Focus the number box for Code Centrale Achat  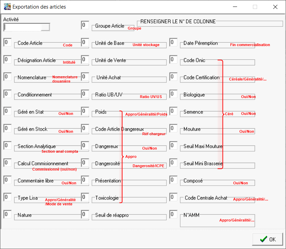173,197
